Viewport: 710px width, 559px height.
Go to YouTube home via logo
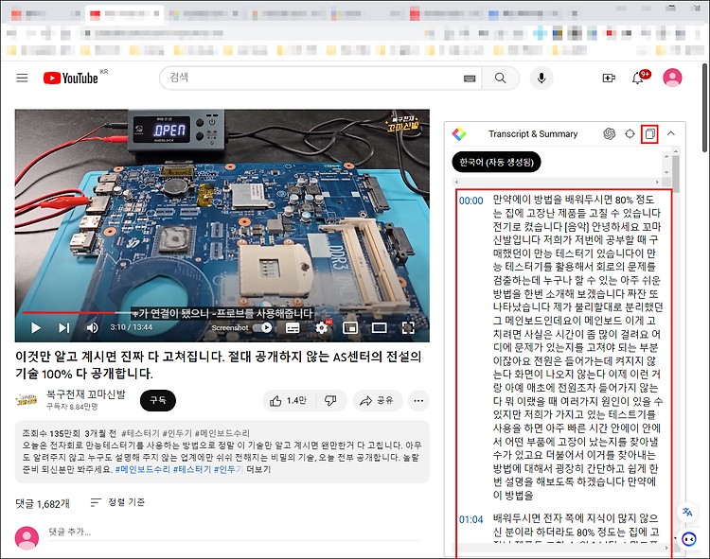click(x=71, y=79)
